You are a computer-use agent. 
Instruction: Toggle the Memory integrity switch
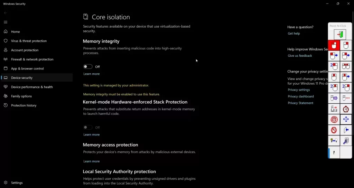pos(88,67)
